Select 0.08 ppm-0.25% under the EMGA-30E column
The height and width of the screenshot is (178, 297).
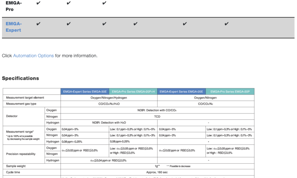tap(72, 142)
